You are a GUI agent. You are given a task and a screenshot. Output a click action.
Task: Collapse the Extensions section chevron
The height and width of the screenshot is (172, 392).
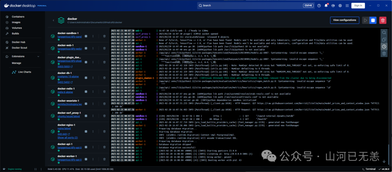(38, 56)
